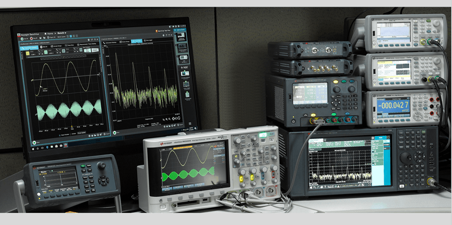Toggle the channel 4 button

[81, 50]
